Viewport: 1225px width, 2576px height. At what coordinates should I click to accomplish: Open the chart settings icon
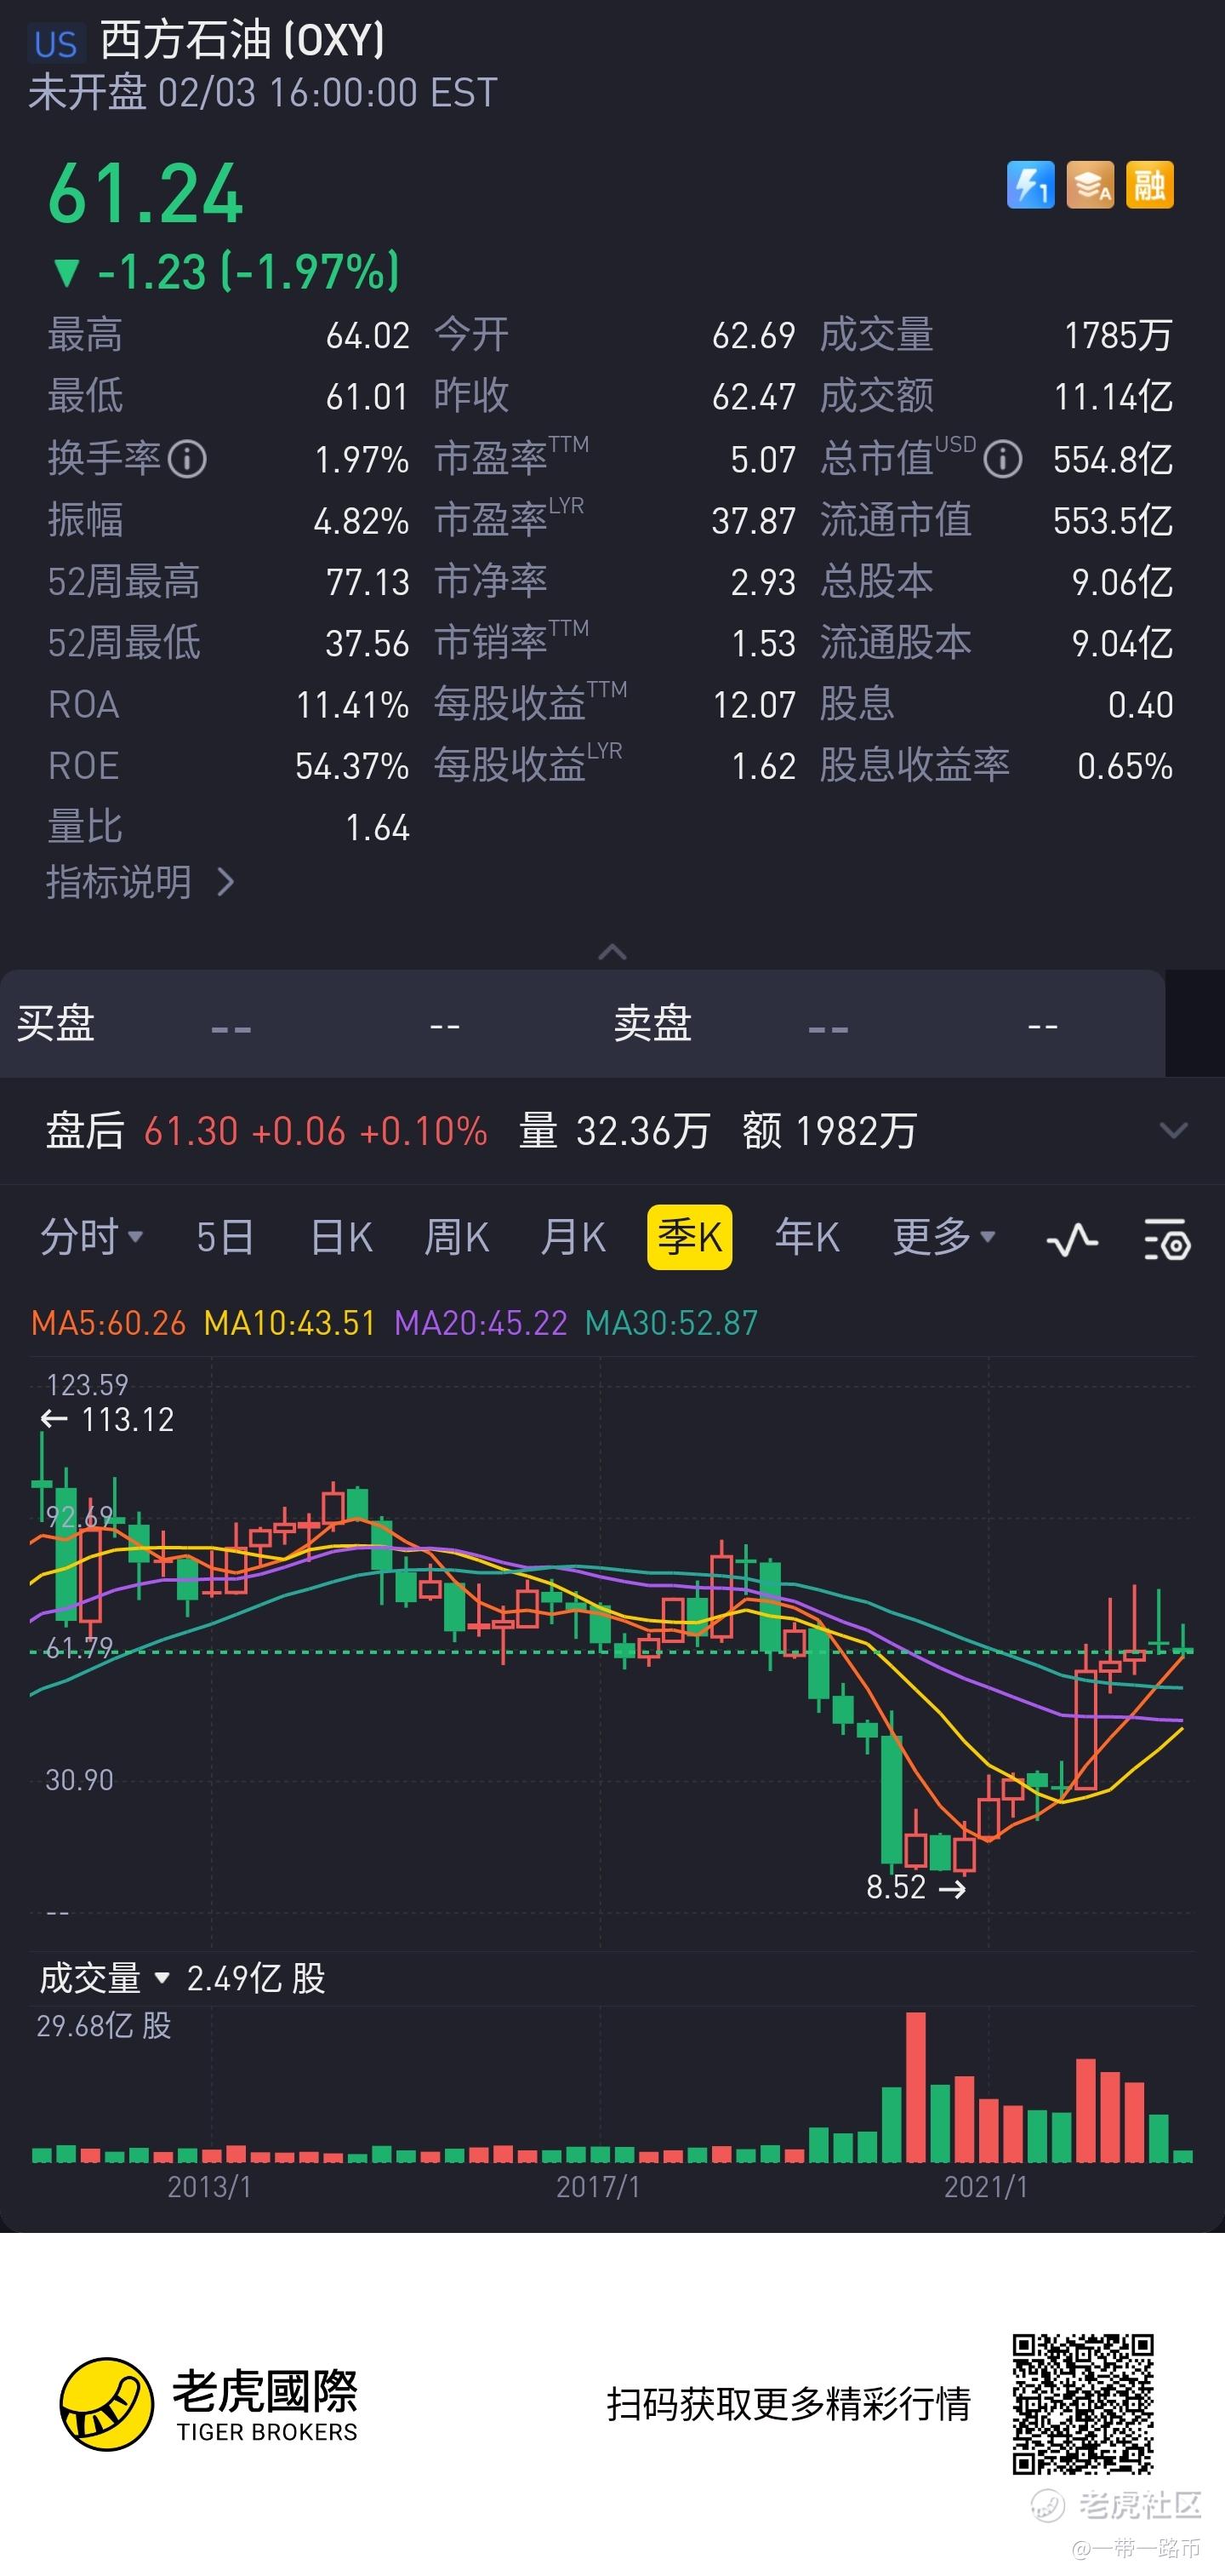(x=1167, y=1240)
